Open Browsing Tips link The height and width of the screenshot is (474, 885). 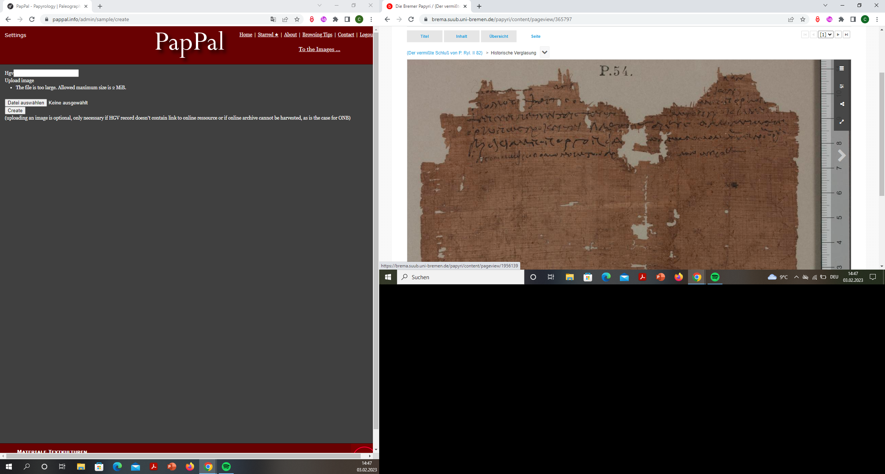coord(317,34)
